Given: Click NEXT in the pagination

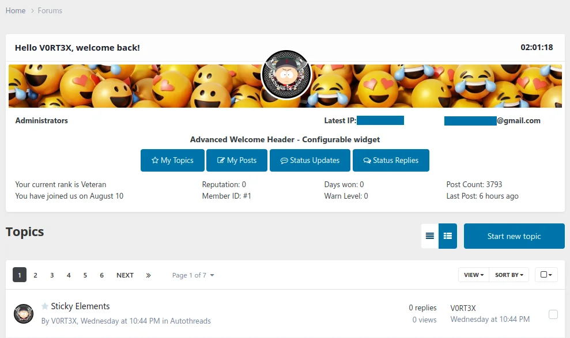Looking at the screenshot, I should tap(125, 275).
